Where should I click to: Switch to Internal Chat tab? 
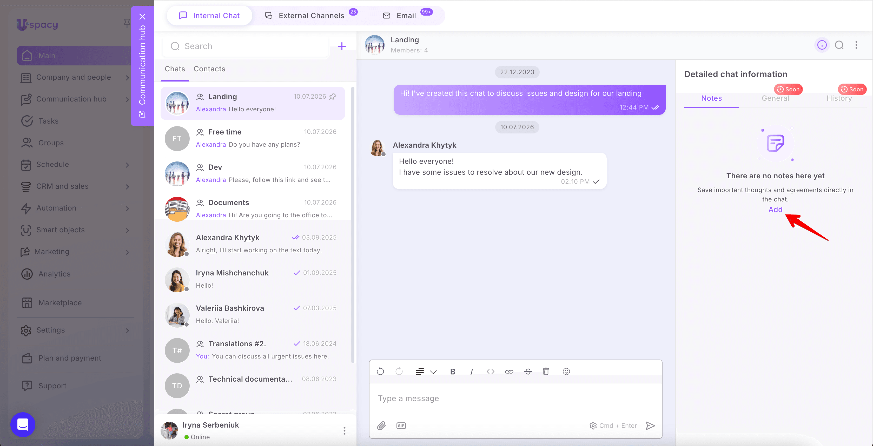point(209,16)
